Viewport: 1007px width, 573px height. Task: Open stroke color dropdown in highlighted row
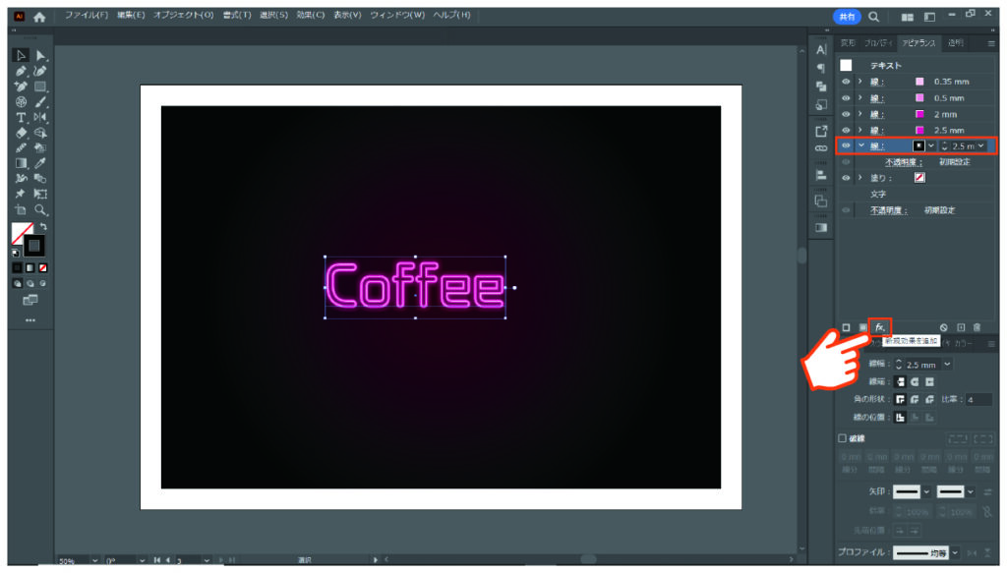tap(930, 146)
